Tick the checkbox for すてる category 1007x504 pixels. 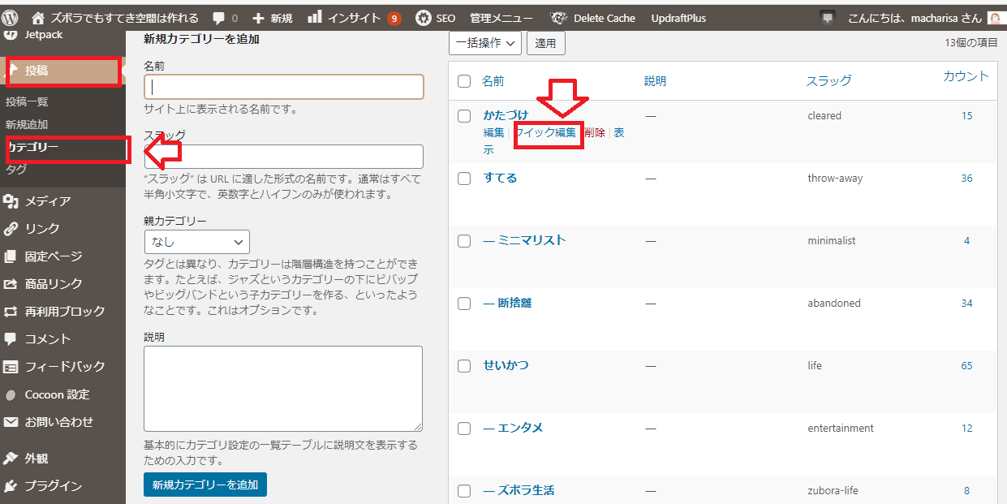[464, 179]
